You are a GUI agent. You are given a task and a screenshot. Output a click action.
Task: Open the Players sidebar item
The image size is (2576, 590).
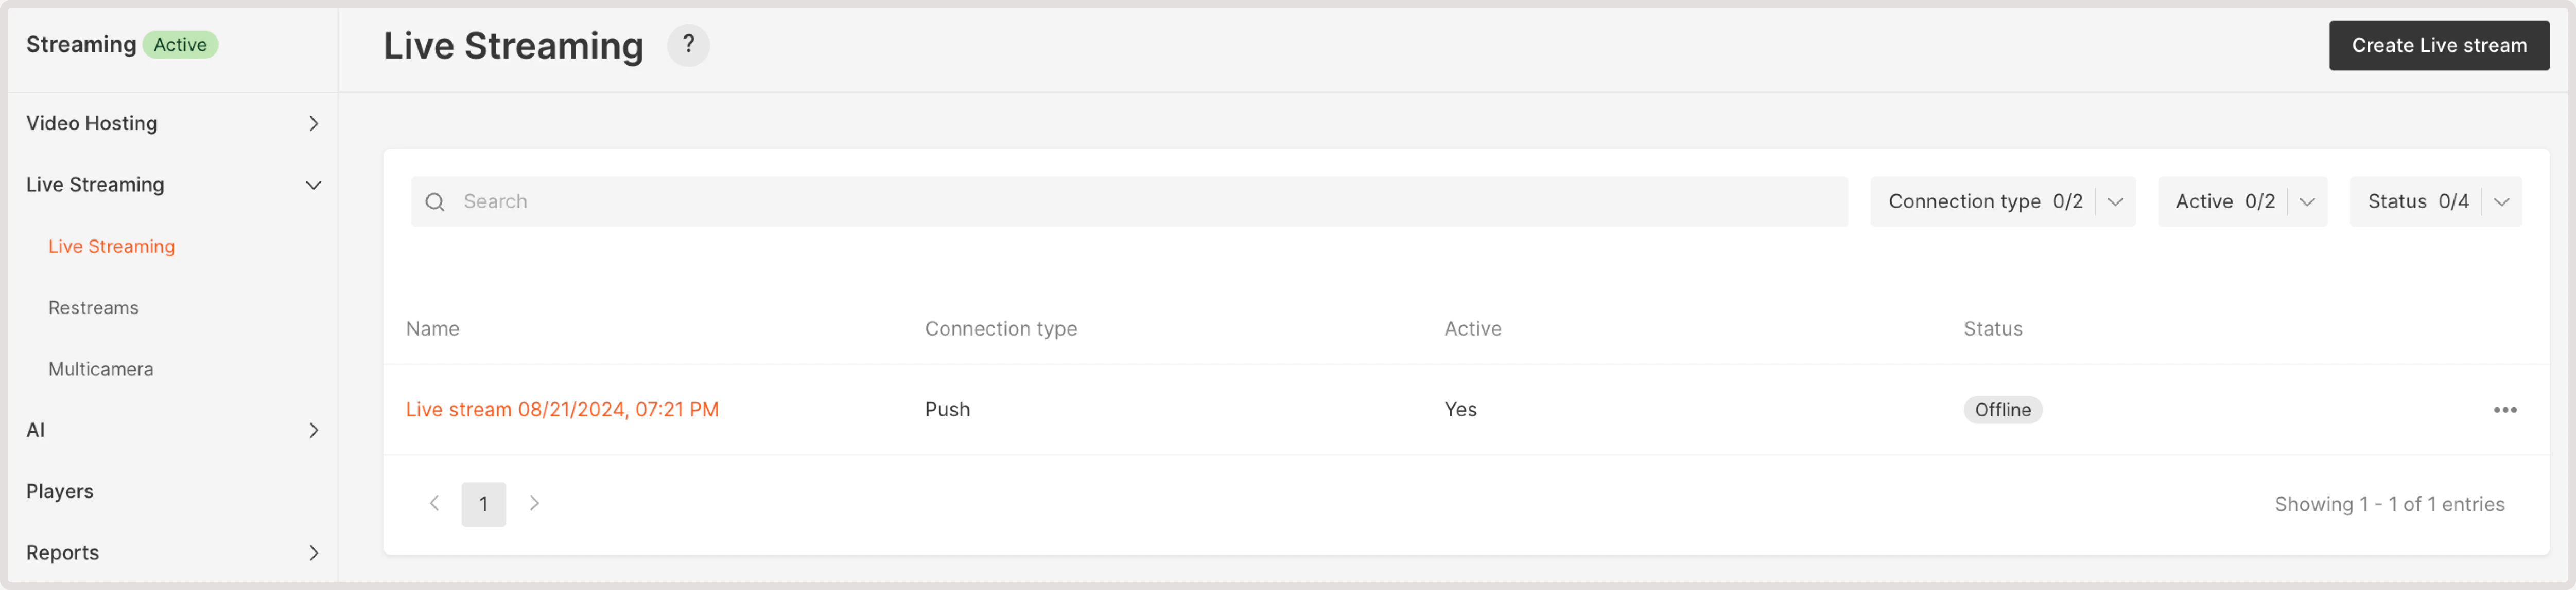point(60,491)
